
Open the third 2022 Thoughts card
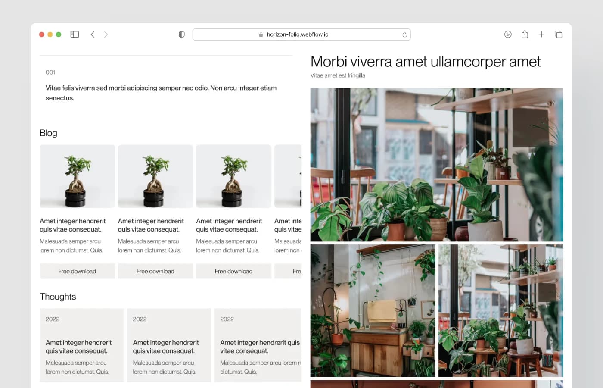coord(258,345)
